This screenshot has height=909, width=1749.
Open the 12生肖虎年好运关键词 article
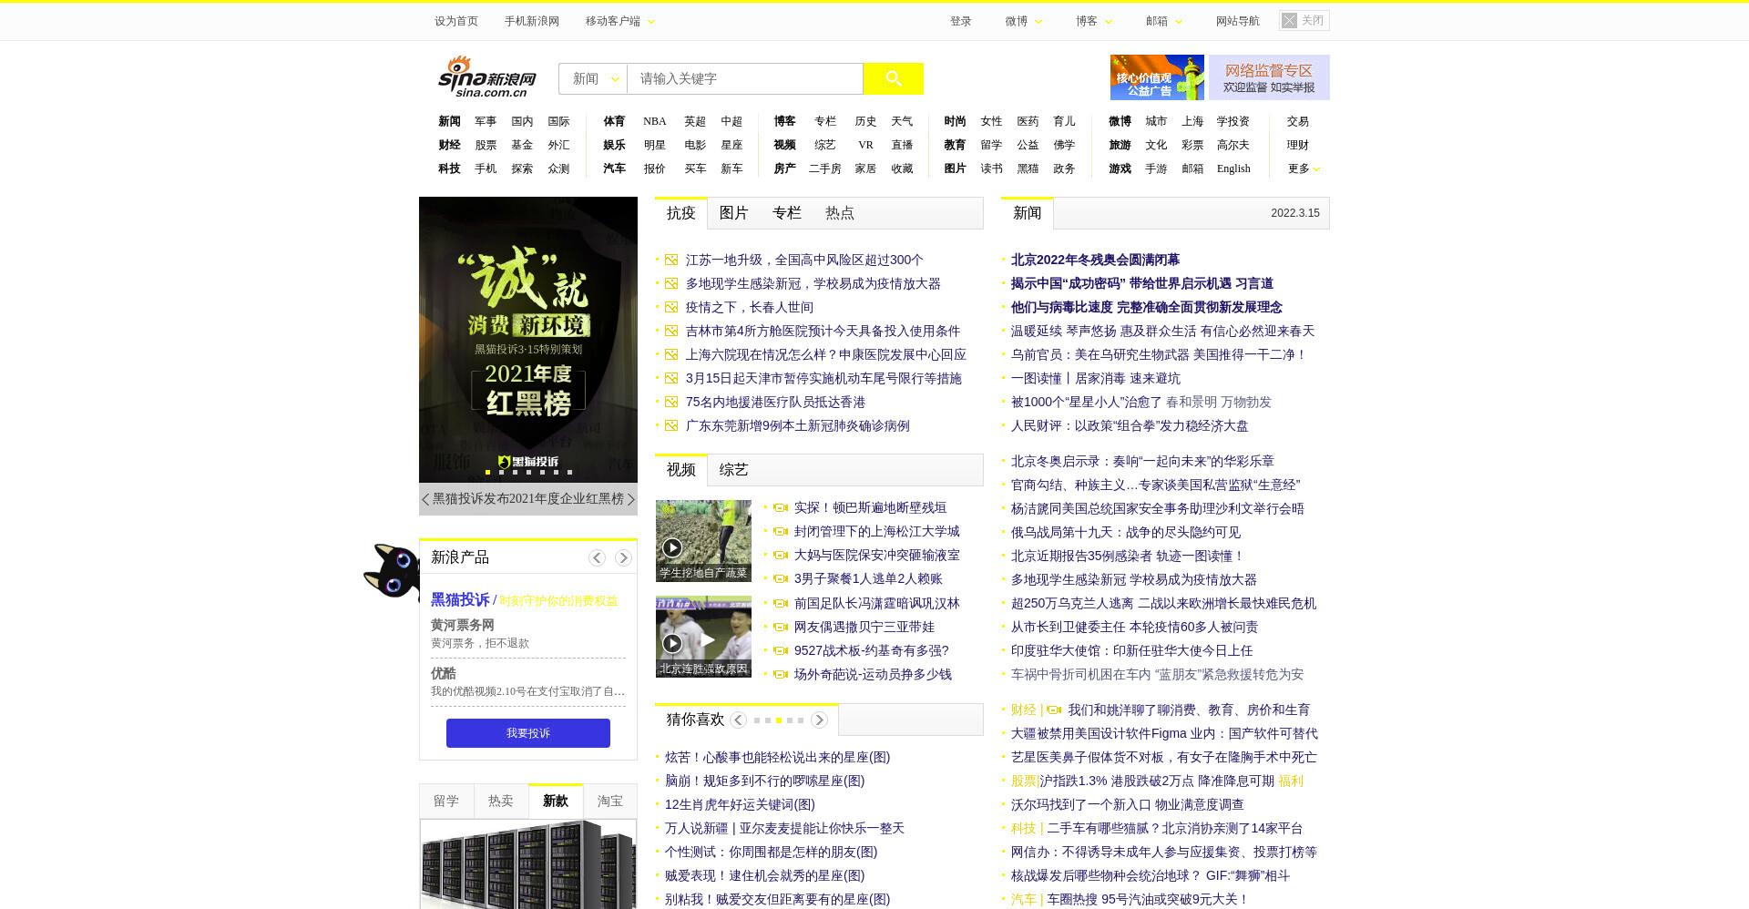740,804
